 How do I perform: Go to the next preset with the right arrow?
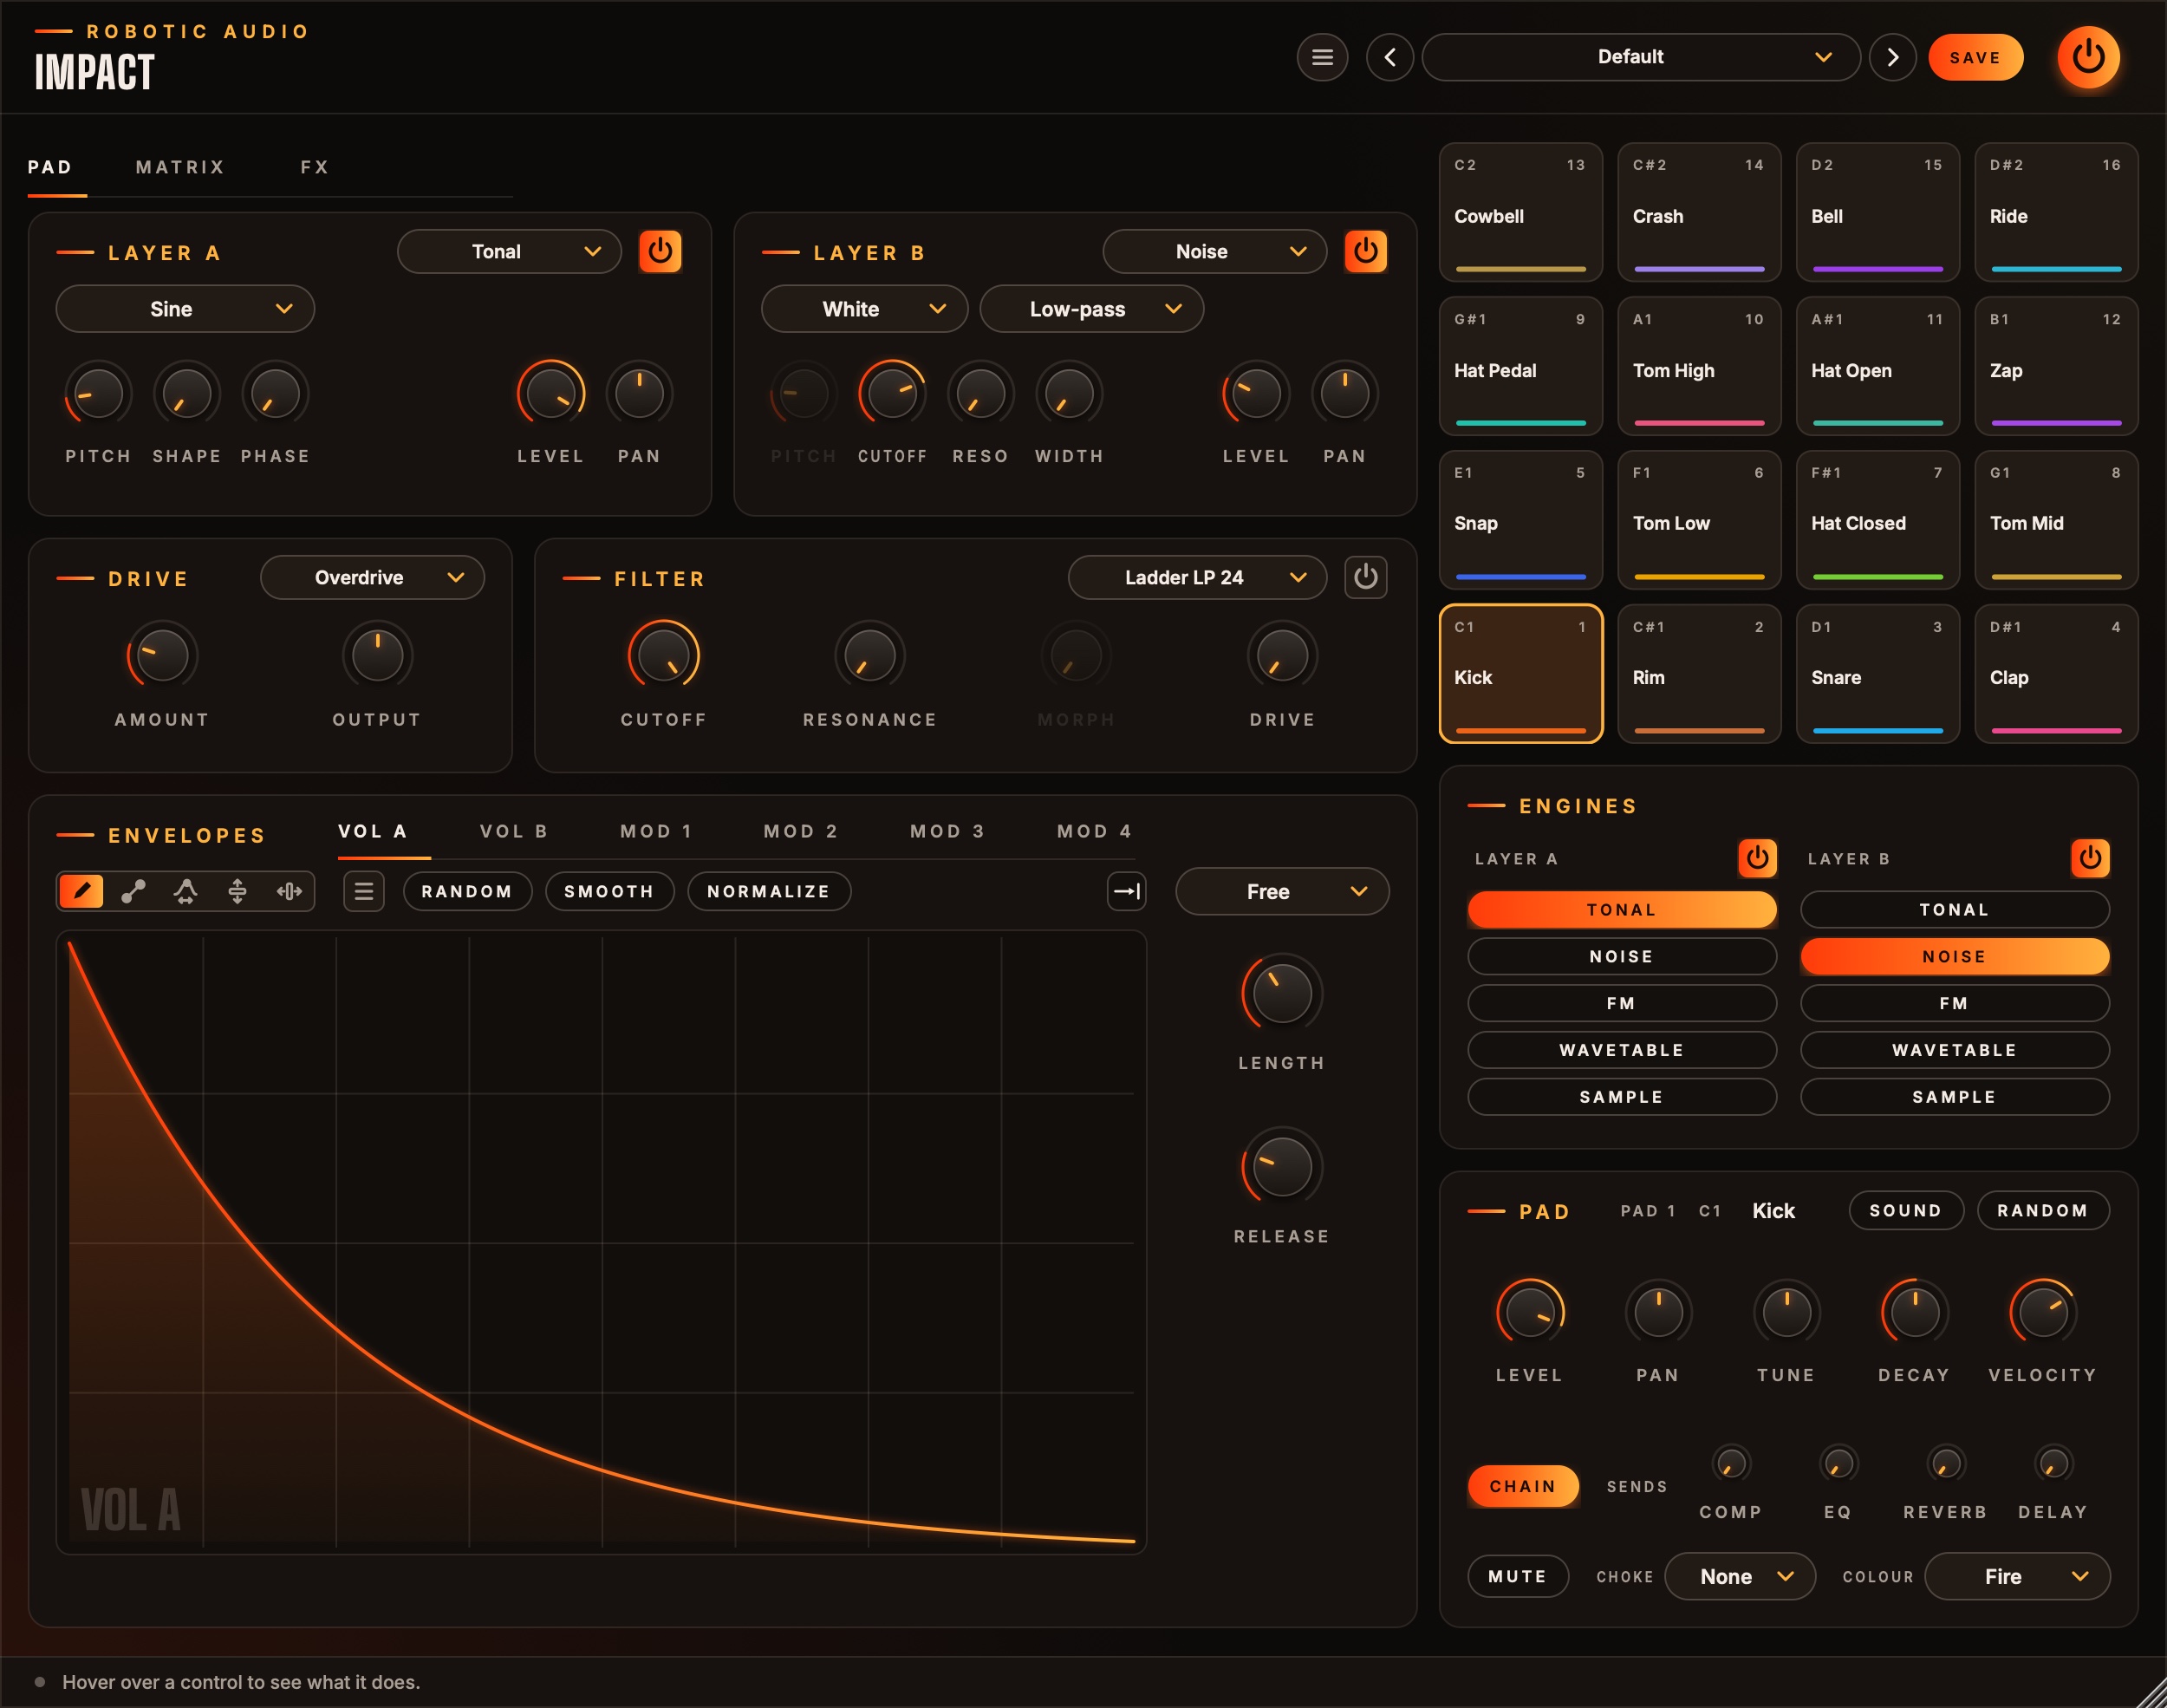tap(1892, 57)
